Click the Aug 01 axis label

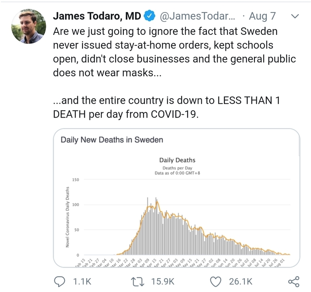(x=280, y=263)
